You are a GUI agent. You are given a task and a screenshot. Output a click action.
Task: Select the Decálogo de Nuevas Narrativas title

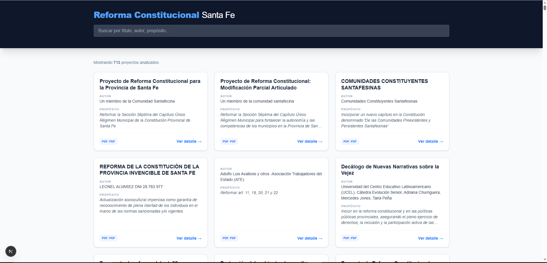[x=390, y=170]
